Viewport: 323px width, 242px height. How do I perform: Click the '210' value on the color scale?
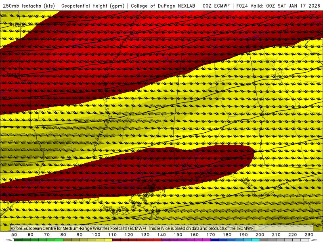pyautogui.click(x=276, y=235)
